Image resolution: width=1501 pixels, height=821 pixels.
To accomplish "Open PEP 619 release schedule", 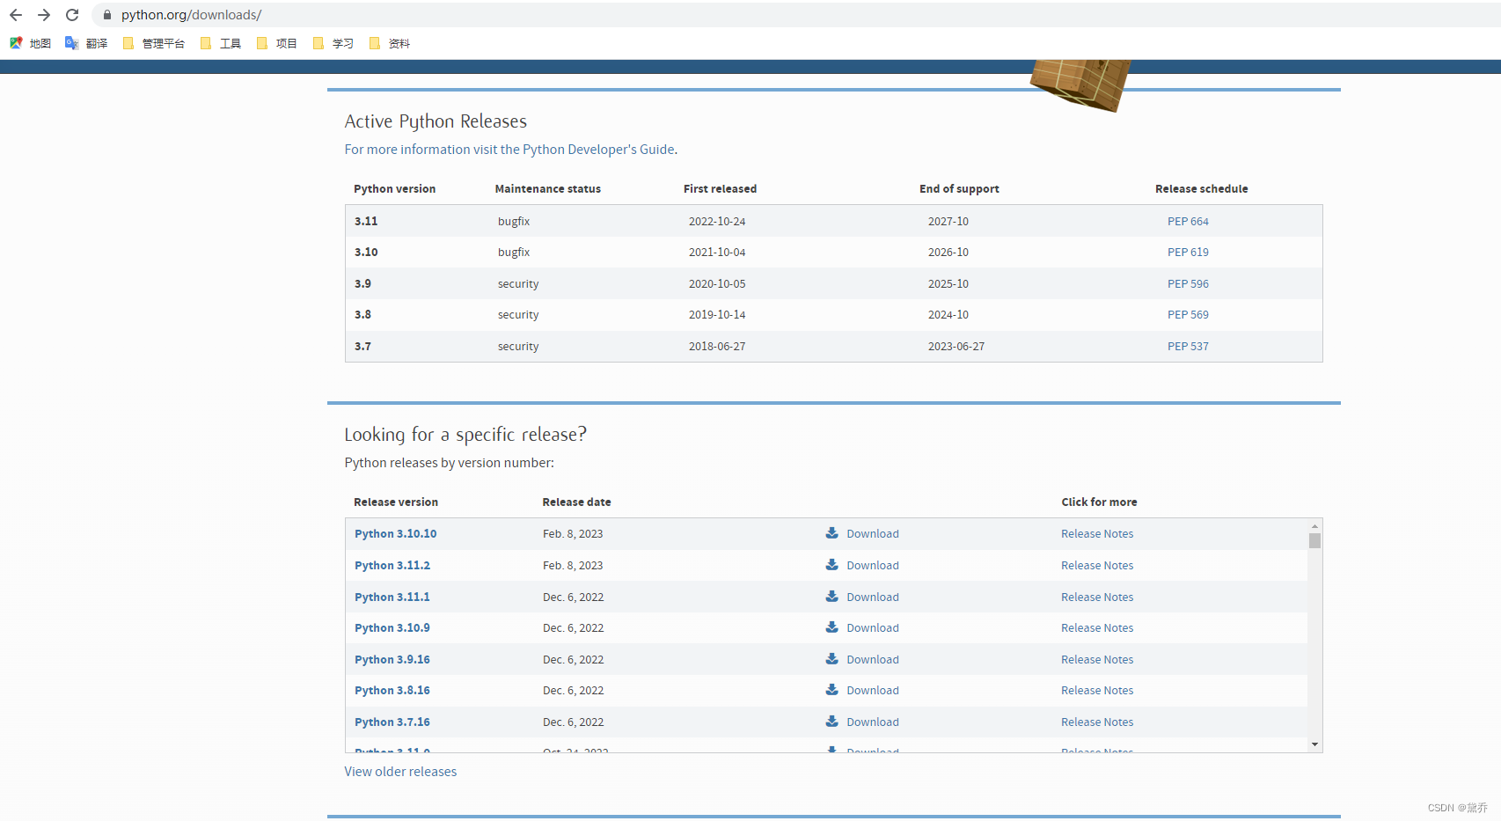I will point(1188,253).
